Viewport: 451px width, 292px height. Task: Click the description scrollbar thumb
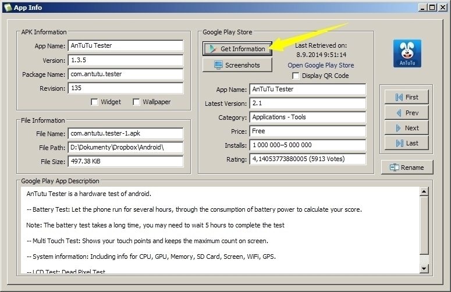pyautogui.click(x=424, y=225)
